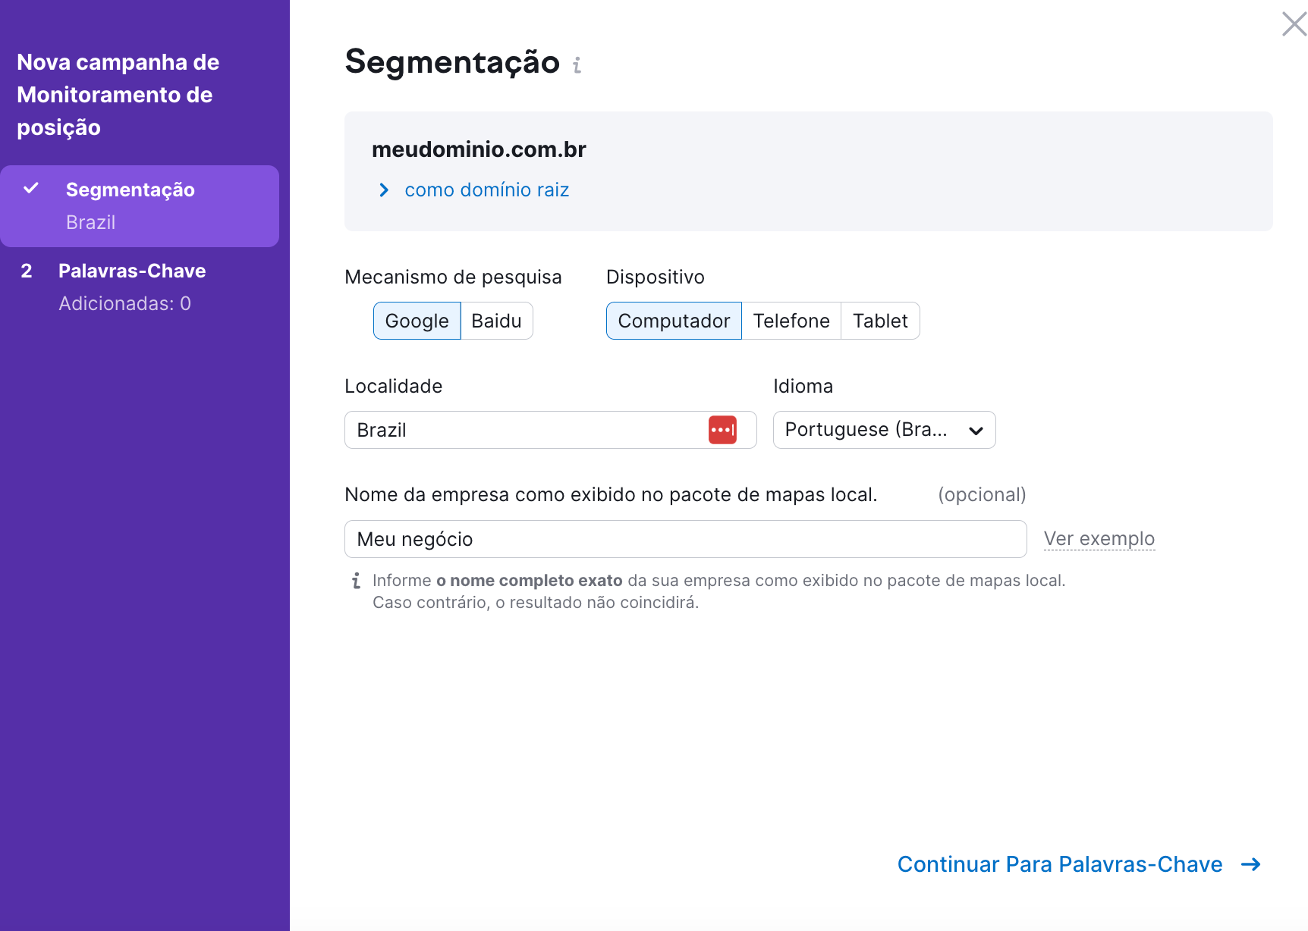
Task: Click the info icon next to Segmentação title
Action: point(577,64)
